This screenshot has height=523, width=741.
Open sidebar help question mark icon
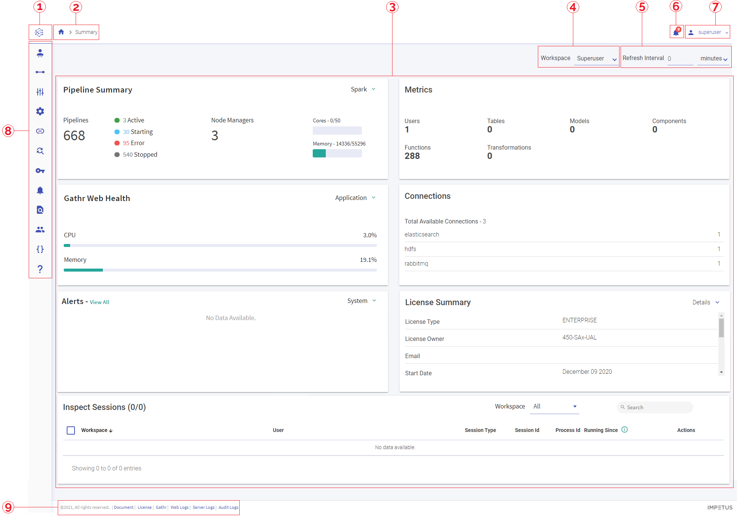[x=40, y=269]
